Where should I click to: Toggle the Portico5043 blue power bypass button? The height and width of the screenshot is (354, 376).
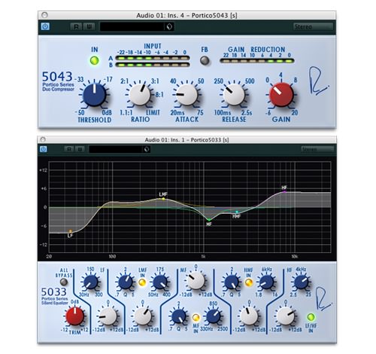(45, 26)
